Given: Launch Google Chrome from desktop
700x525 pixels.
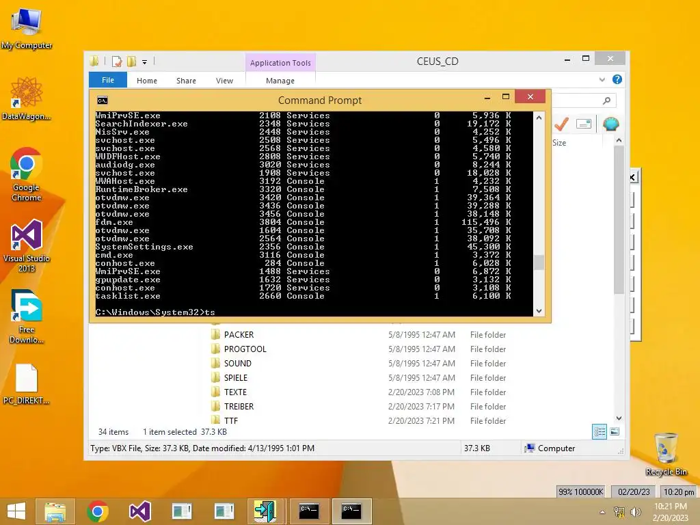Looking at the screenshot, I should [27, 174].
